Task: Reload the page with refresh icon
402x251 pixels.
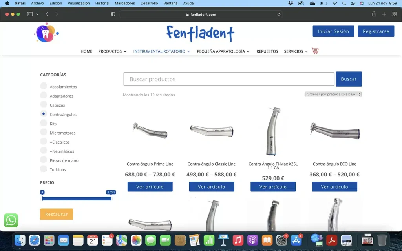Action: 279,15
